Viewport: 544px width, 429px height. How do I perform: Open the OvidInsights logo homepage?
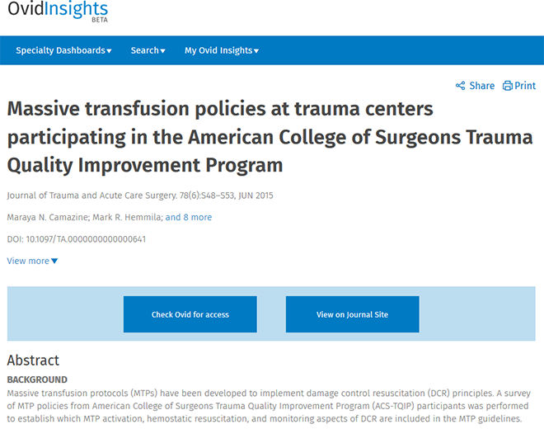click(x=58, y=11)
